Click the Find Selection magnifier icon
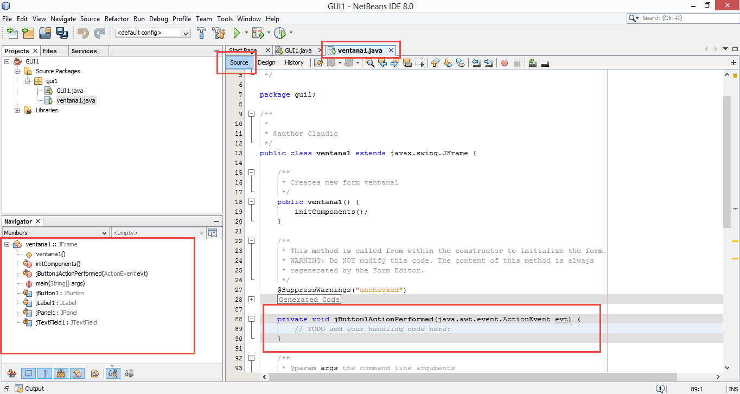740x394 pixels. click(369, 62)
